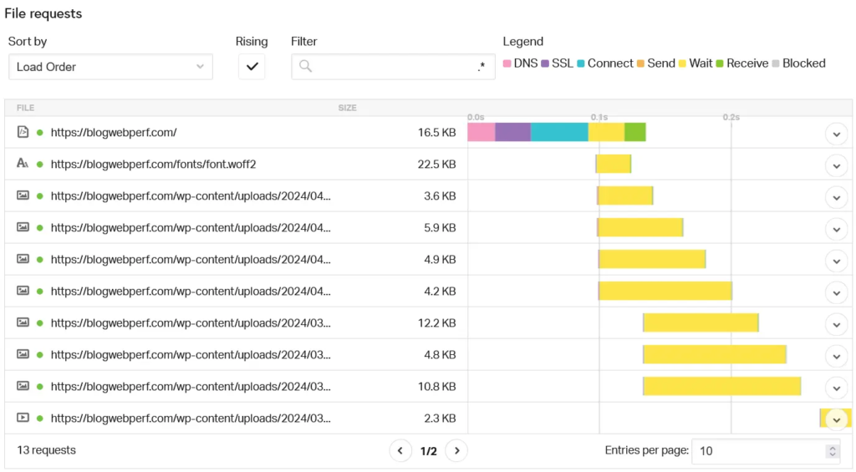Click the pink DNS legend swatch
This screenshot has width=856, height=472.
[507, 63]
